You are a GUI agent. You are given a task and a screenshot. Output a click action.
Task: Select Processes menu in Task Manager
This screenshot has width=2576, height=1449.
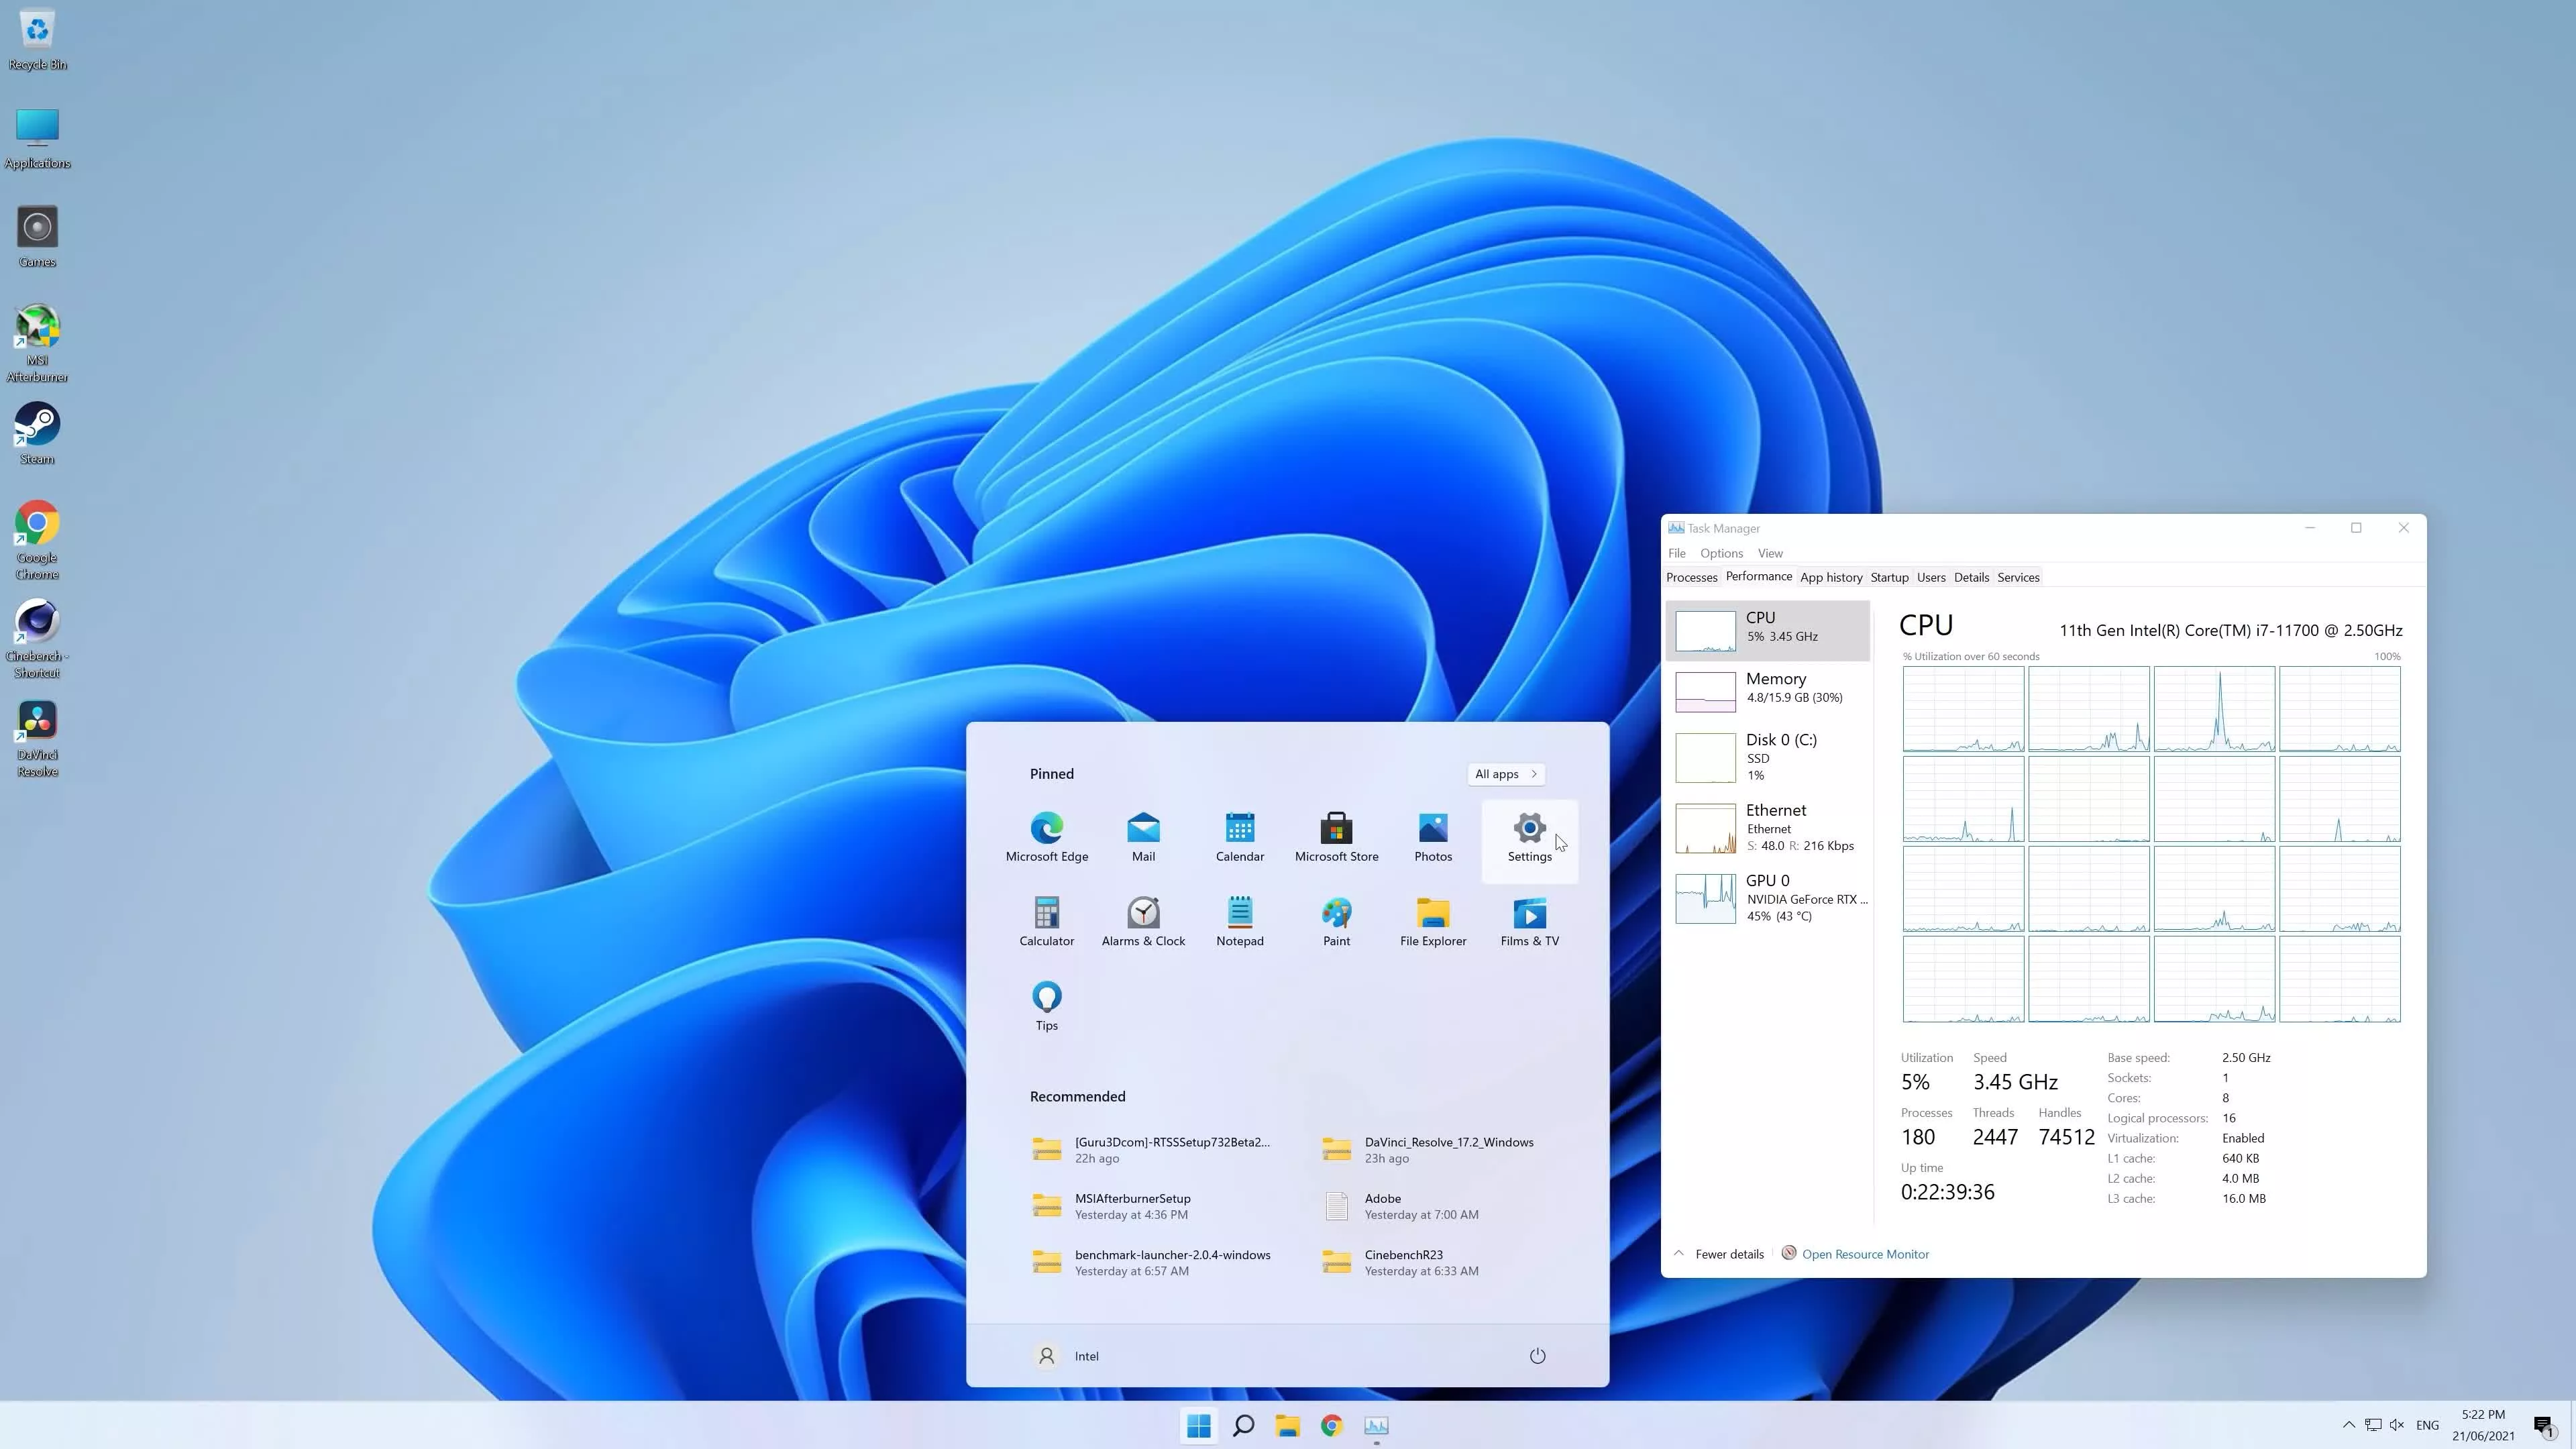1693,577
